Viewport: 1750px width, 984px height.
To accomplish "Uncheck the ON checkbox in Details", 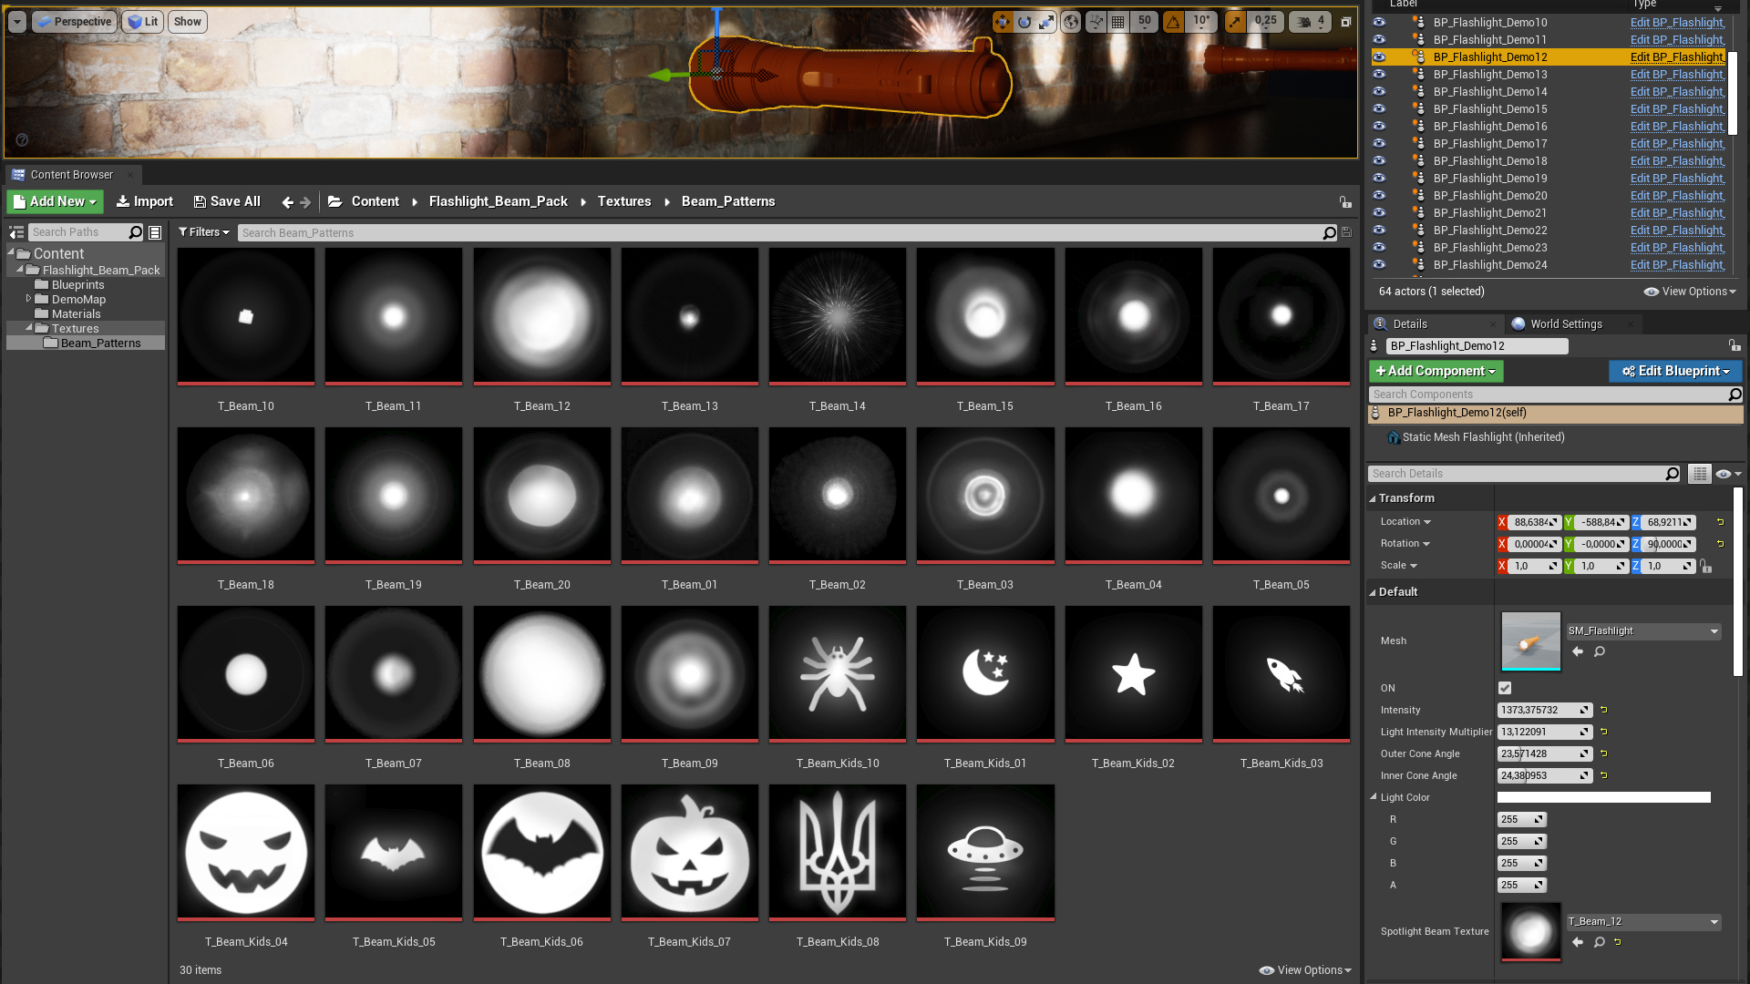I will tap(1504, 688).
